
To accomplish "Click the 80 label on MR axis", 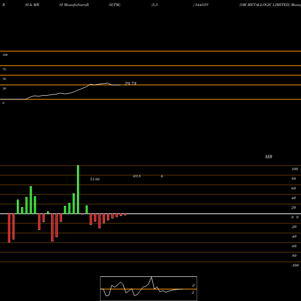I will (294, 179).
